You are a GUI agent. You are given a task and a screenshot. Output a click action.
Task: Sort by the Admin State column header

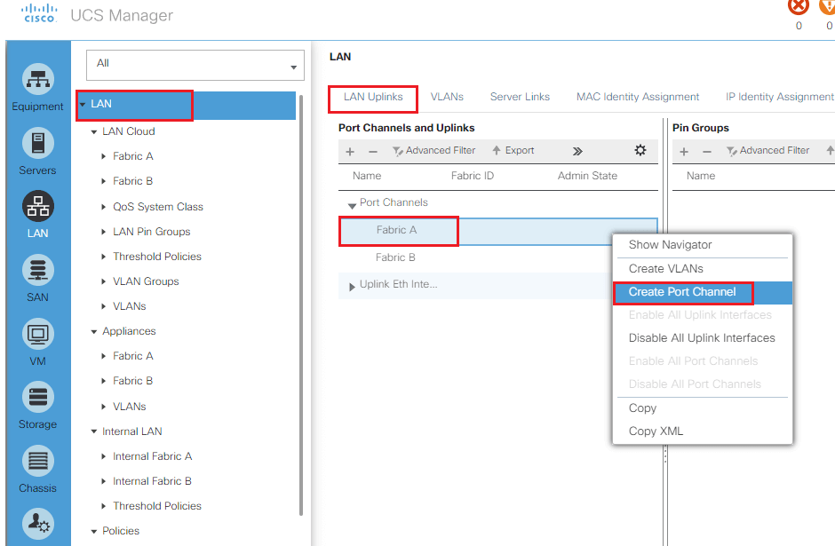(x=587, y=176)
